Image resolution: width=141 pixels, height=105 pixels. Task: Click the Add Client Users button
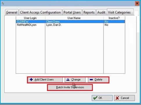[45, 80]
